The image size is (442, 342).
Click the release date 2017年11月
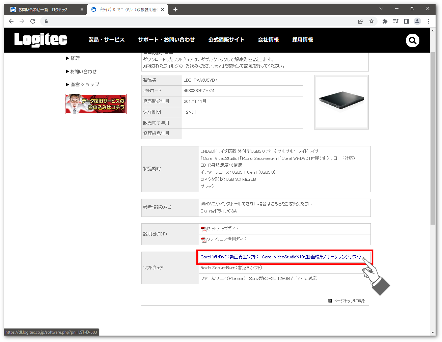click(x=195, y=102)
